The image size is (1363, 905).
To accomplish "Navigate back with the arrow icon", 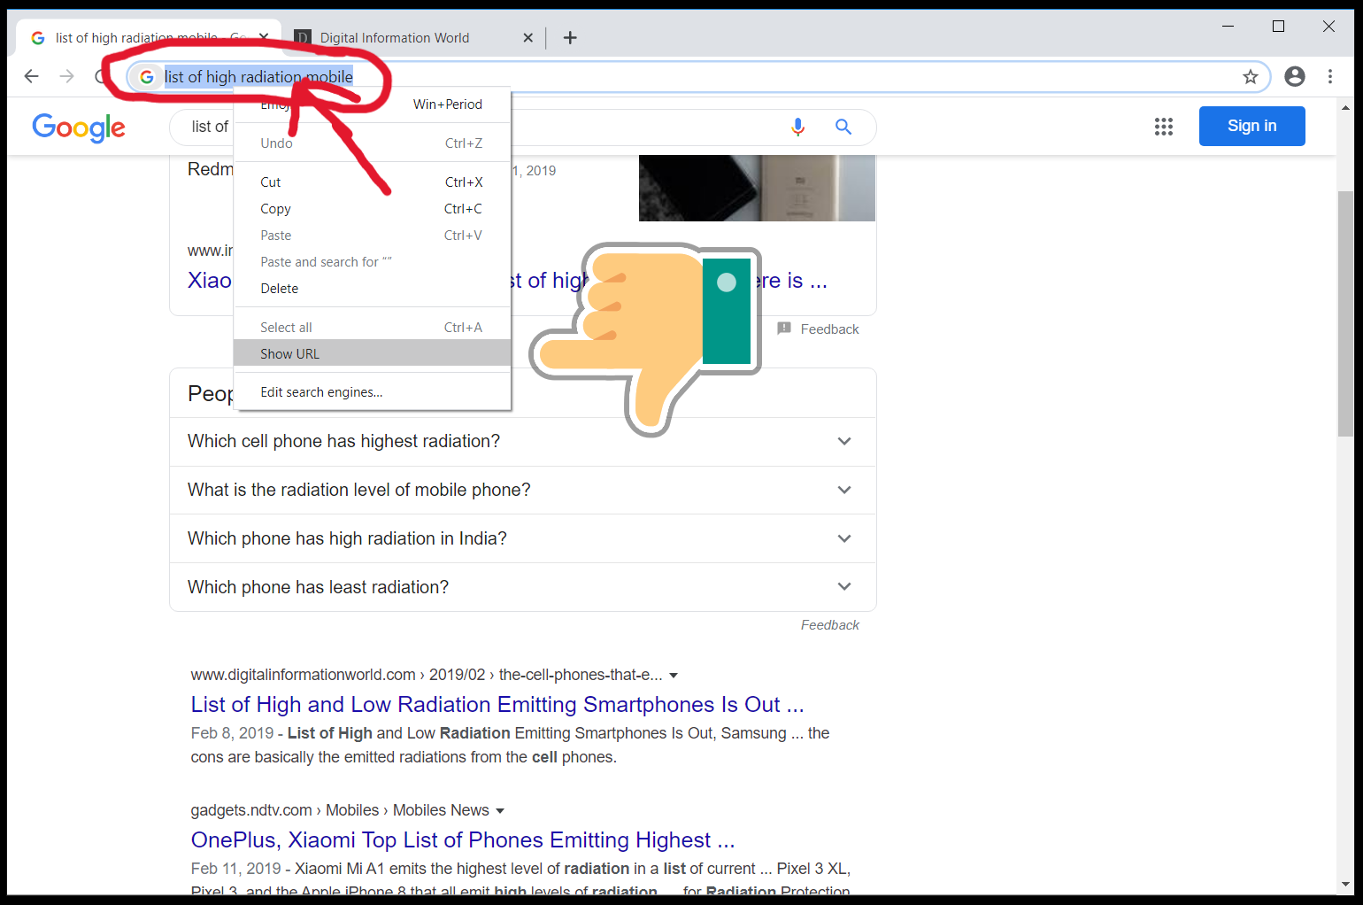I will (x=31, y=76).
